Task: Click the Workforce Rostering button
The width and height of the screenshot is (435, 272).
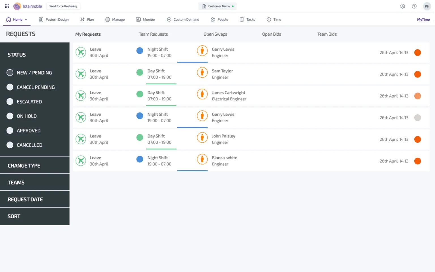Action: [x=63, y=6]
